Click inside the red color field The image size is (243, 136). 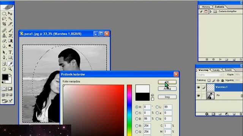point(94,110)
